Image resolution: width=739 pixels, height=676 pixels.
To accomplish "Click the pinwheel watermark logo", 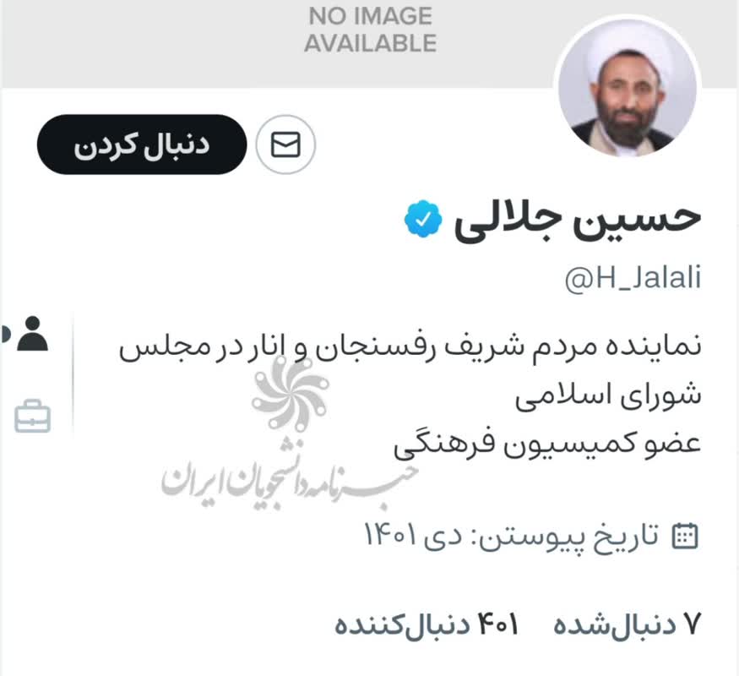I will tap(290, 394).
